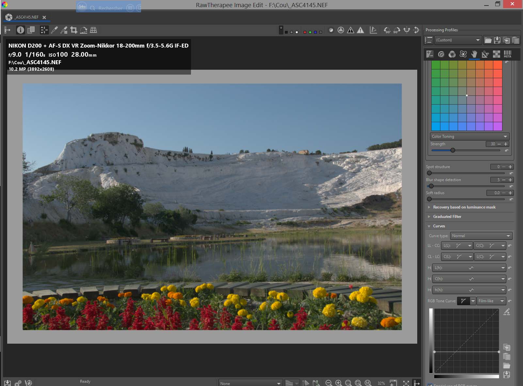Switch to the Metadata tab

tap(507, 54)
